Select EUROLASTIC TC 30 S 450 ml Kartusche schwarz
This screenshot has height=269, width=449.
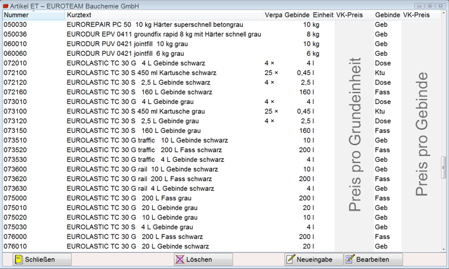[x=141, y=73]
